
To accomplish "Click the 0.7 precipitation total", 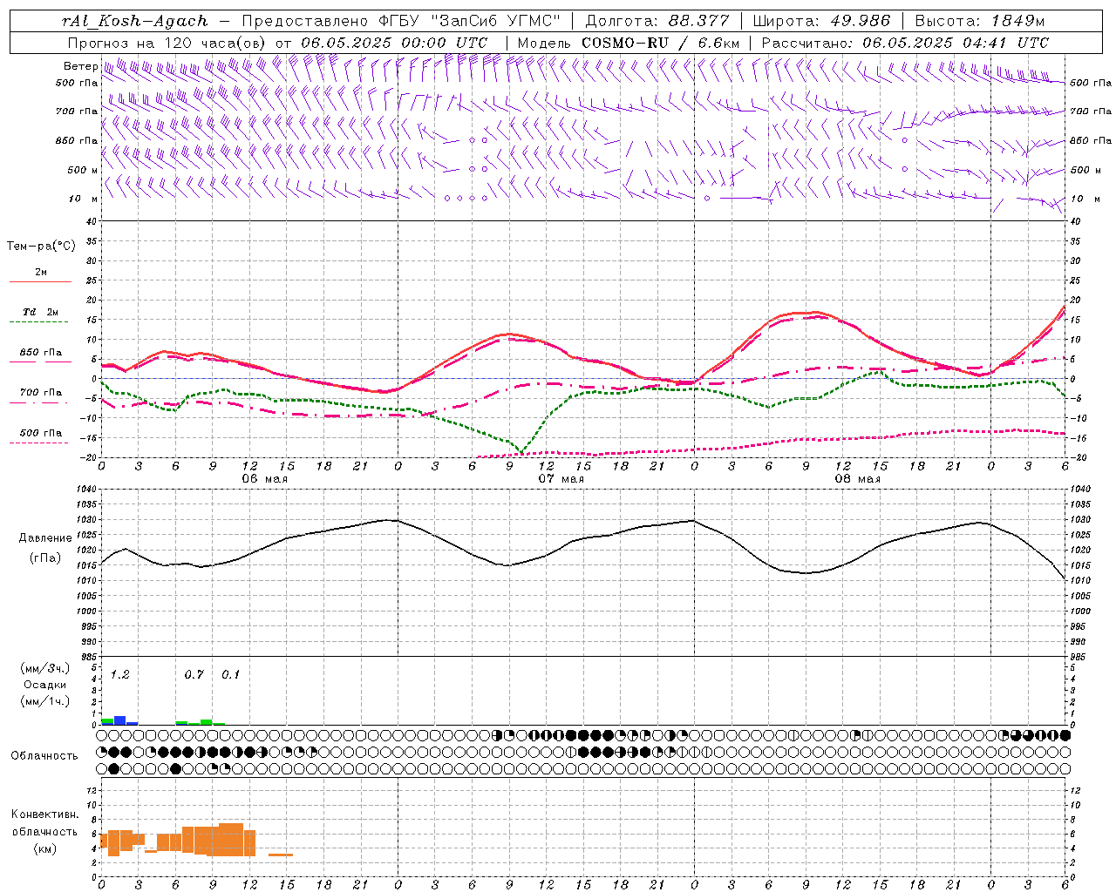I will tap(194, 674).
